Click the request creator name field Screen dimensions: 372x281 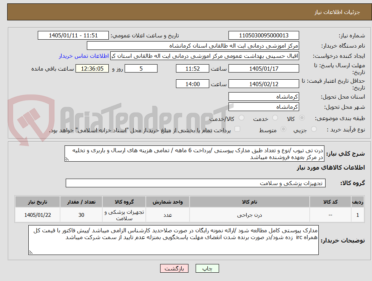coord(204,56)
